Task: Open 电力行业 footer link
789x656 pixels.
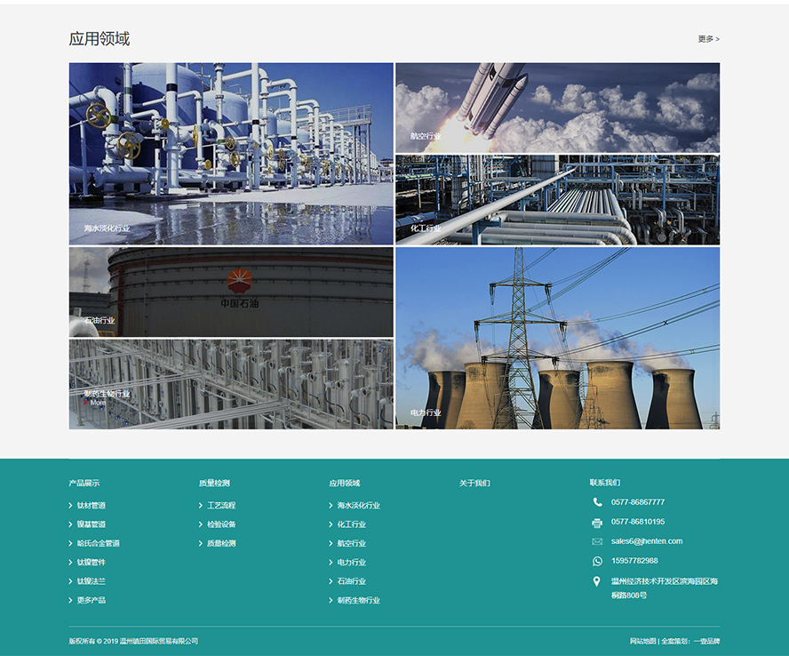Action: [x=352, y=563]
